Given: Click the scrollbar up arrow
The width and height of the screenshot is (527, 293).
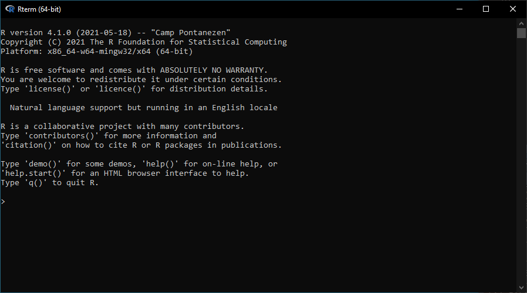Looking at the screenshot, I should click(x=521, y=23).
